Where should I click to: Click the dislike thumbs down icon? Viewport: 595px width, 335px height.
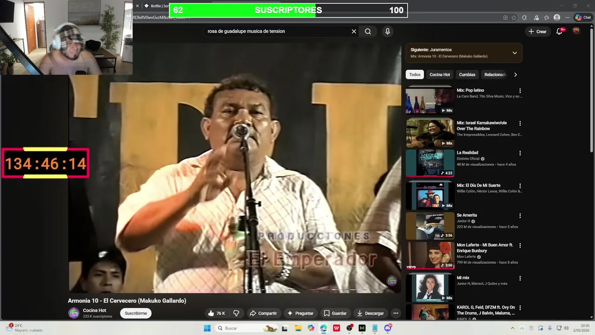(x=236, y=313)
